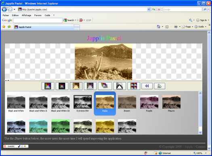Open the home button dropdown arrow
Viewport: 212px width, 156px height.
(x=162, y=27)
